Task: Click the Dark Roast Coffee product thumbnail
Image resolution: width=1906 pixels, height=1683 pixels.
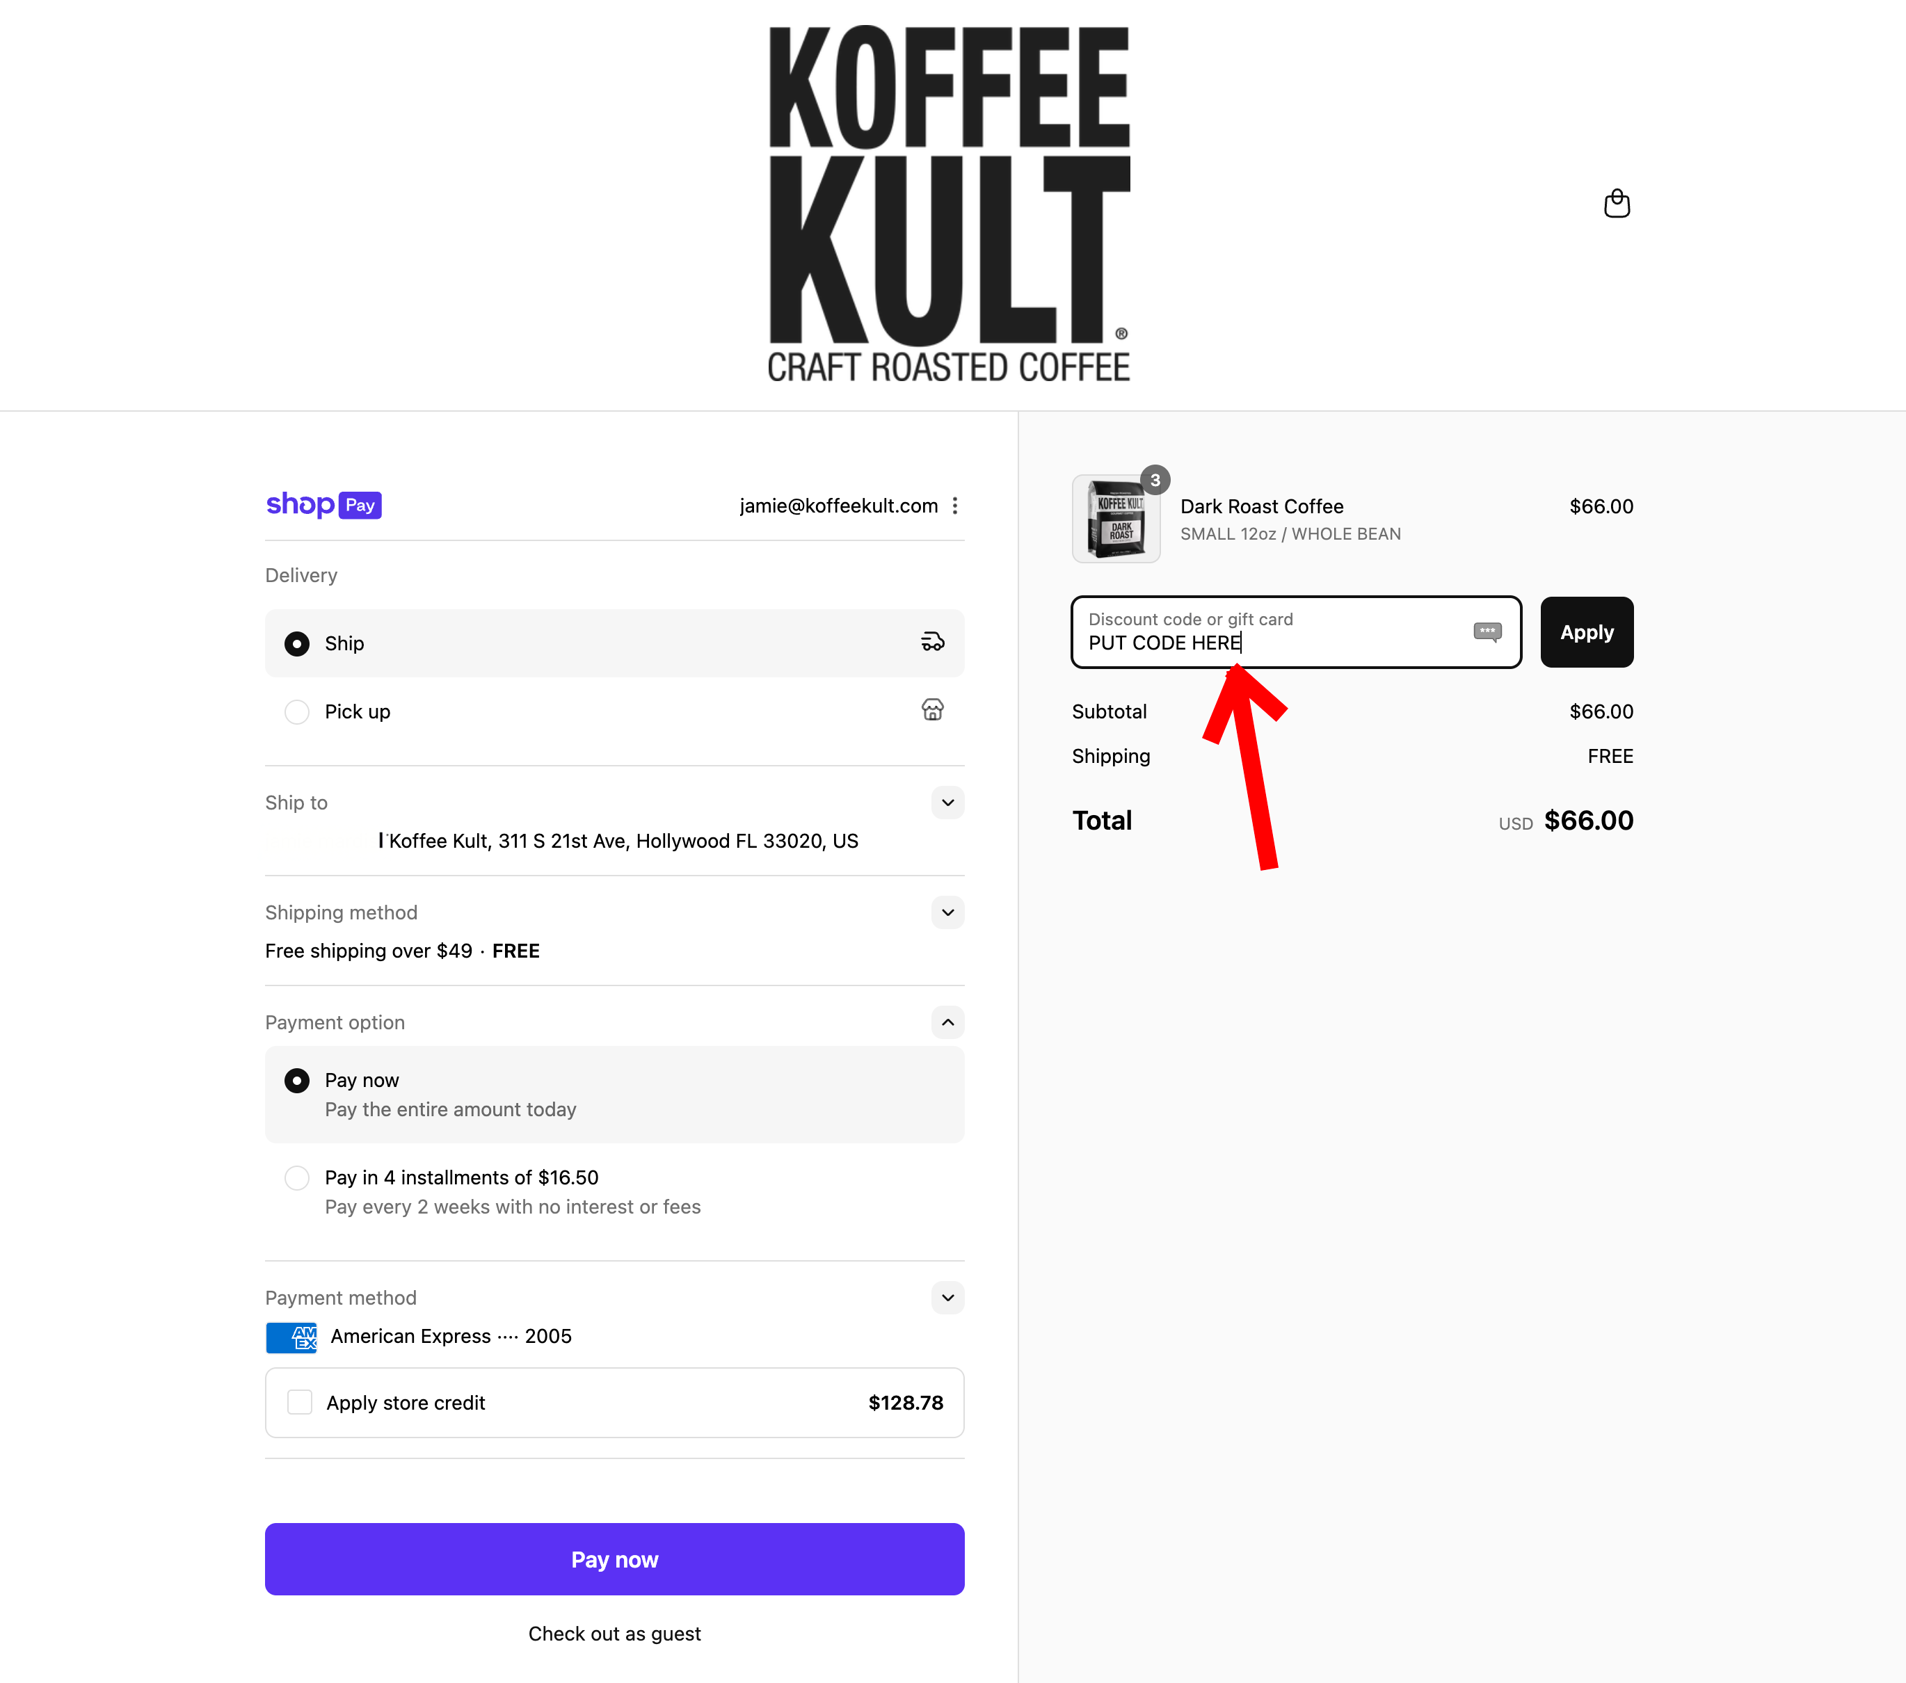Action: pyautogui.click(x=1115, y=518)
